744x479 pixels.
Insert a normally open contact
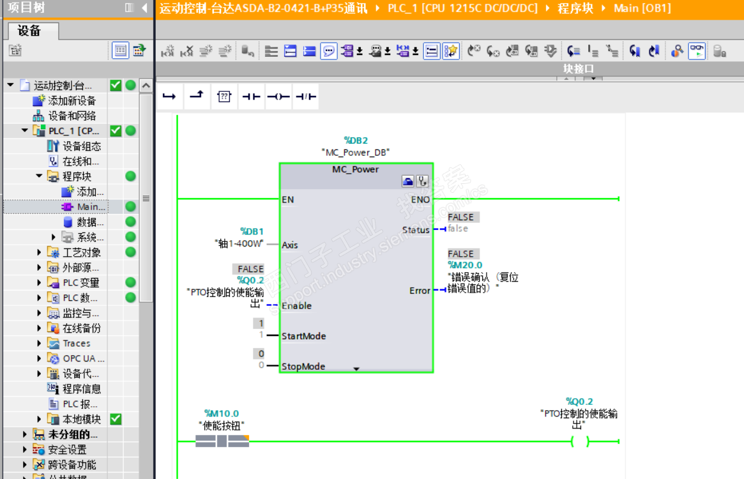251,96
